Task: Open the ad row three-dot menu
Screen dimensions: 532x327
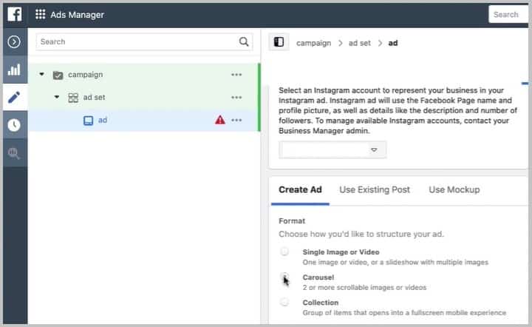Action: click(236, 120)
